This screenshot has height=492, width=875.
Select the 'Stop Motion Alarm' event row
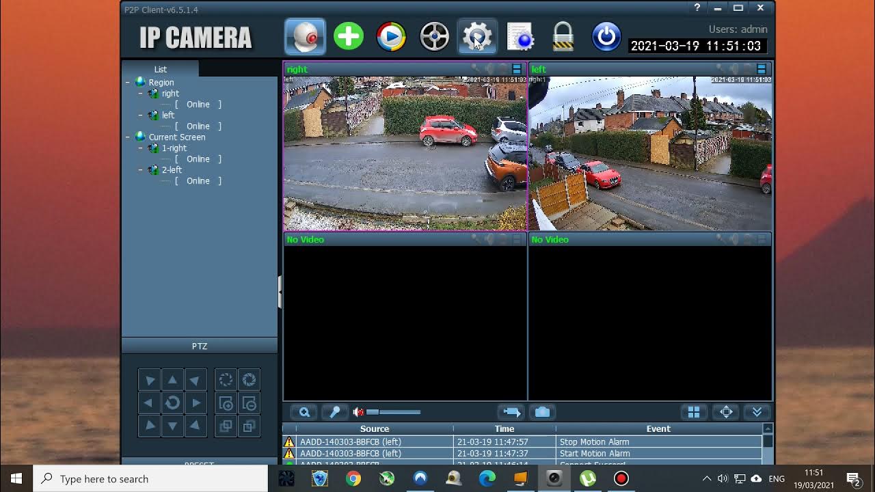click(522, 442)
